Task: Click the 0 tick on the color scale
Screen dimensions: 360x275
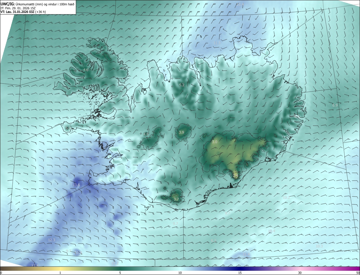Action: tap(1, 273)
